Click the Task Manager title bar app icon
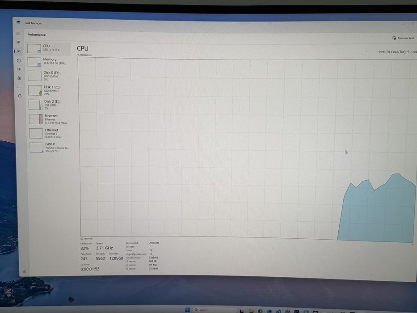 click(x=18, y=22)
